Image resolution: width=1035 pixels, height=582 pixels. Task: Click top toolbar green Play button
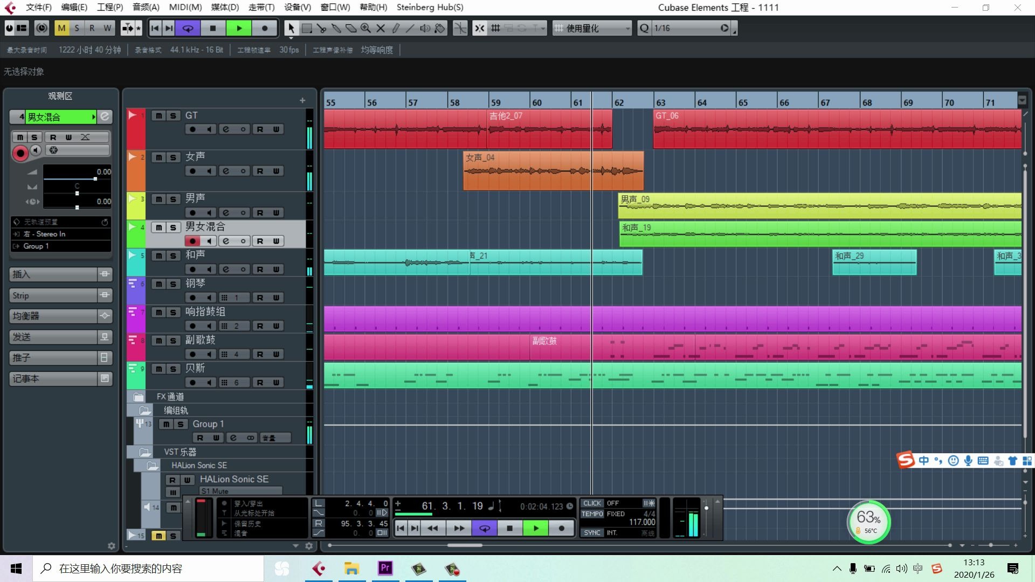[x=239, y=28]
